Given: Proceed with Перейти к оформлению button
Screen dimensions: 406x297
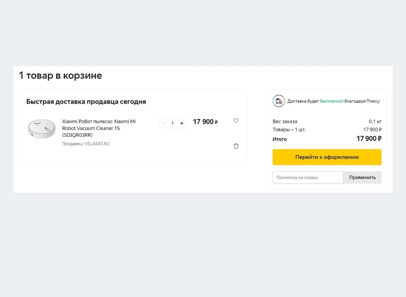Looking at the screenshot, I should tap(327, 157).
